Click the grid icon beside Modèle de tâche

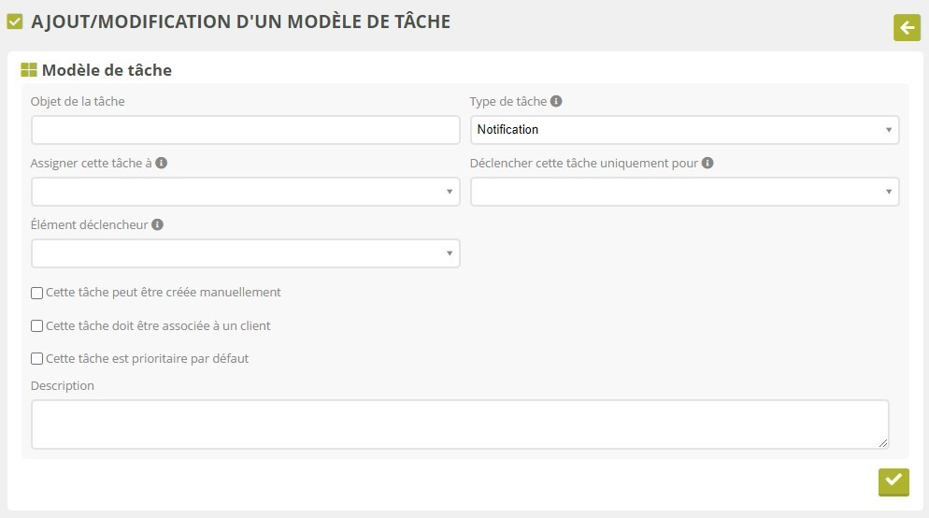[29, 70]
